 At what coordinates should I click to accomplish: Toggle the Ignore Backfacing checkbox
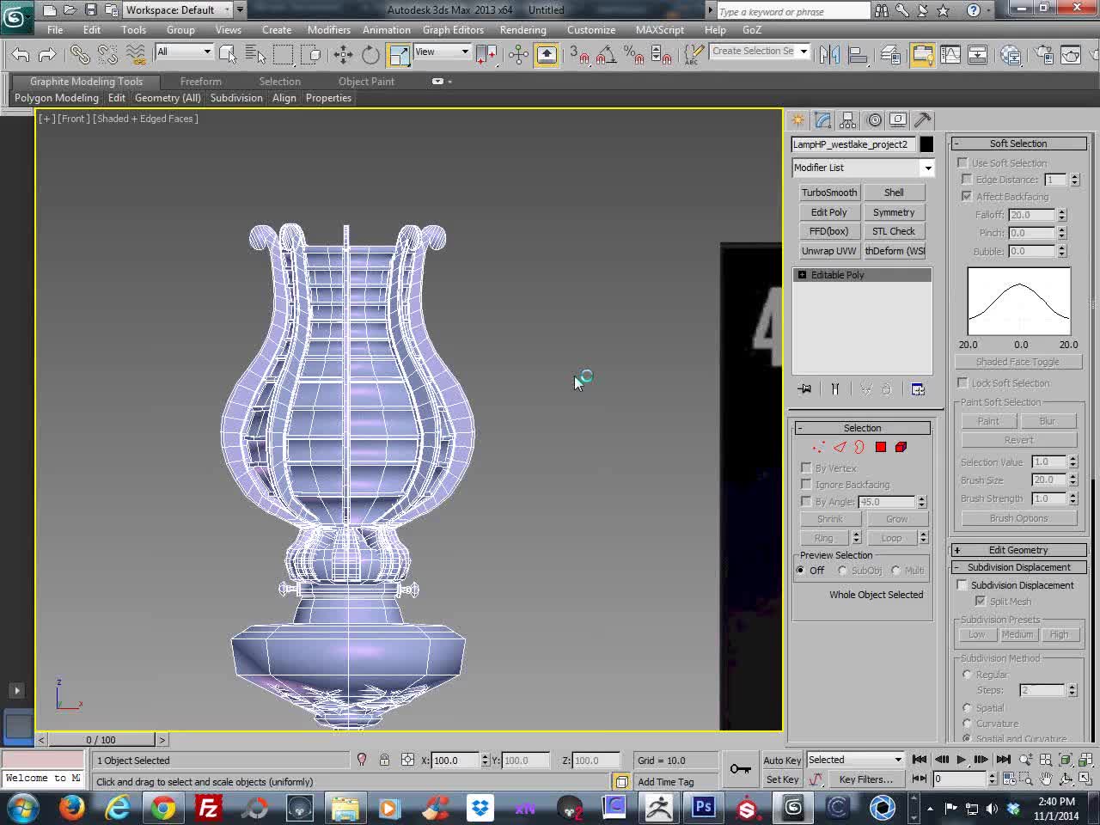806,484
